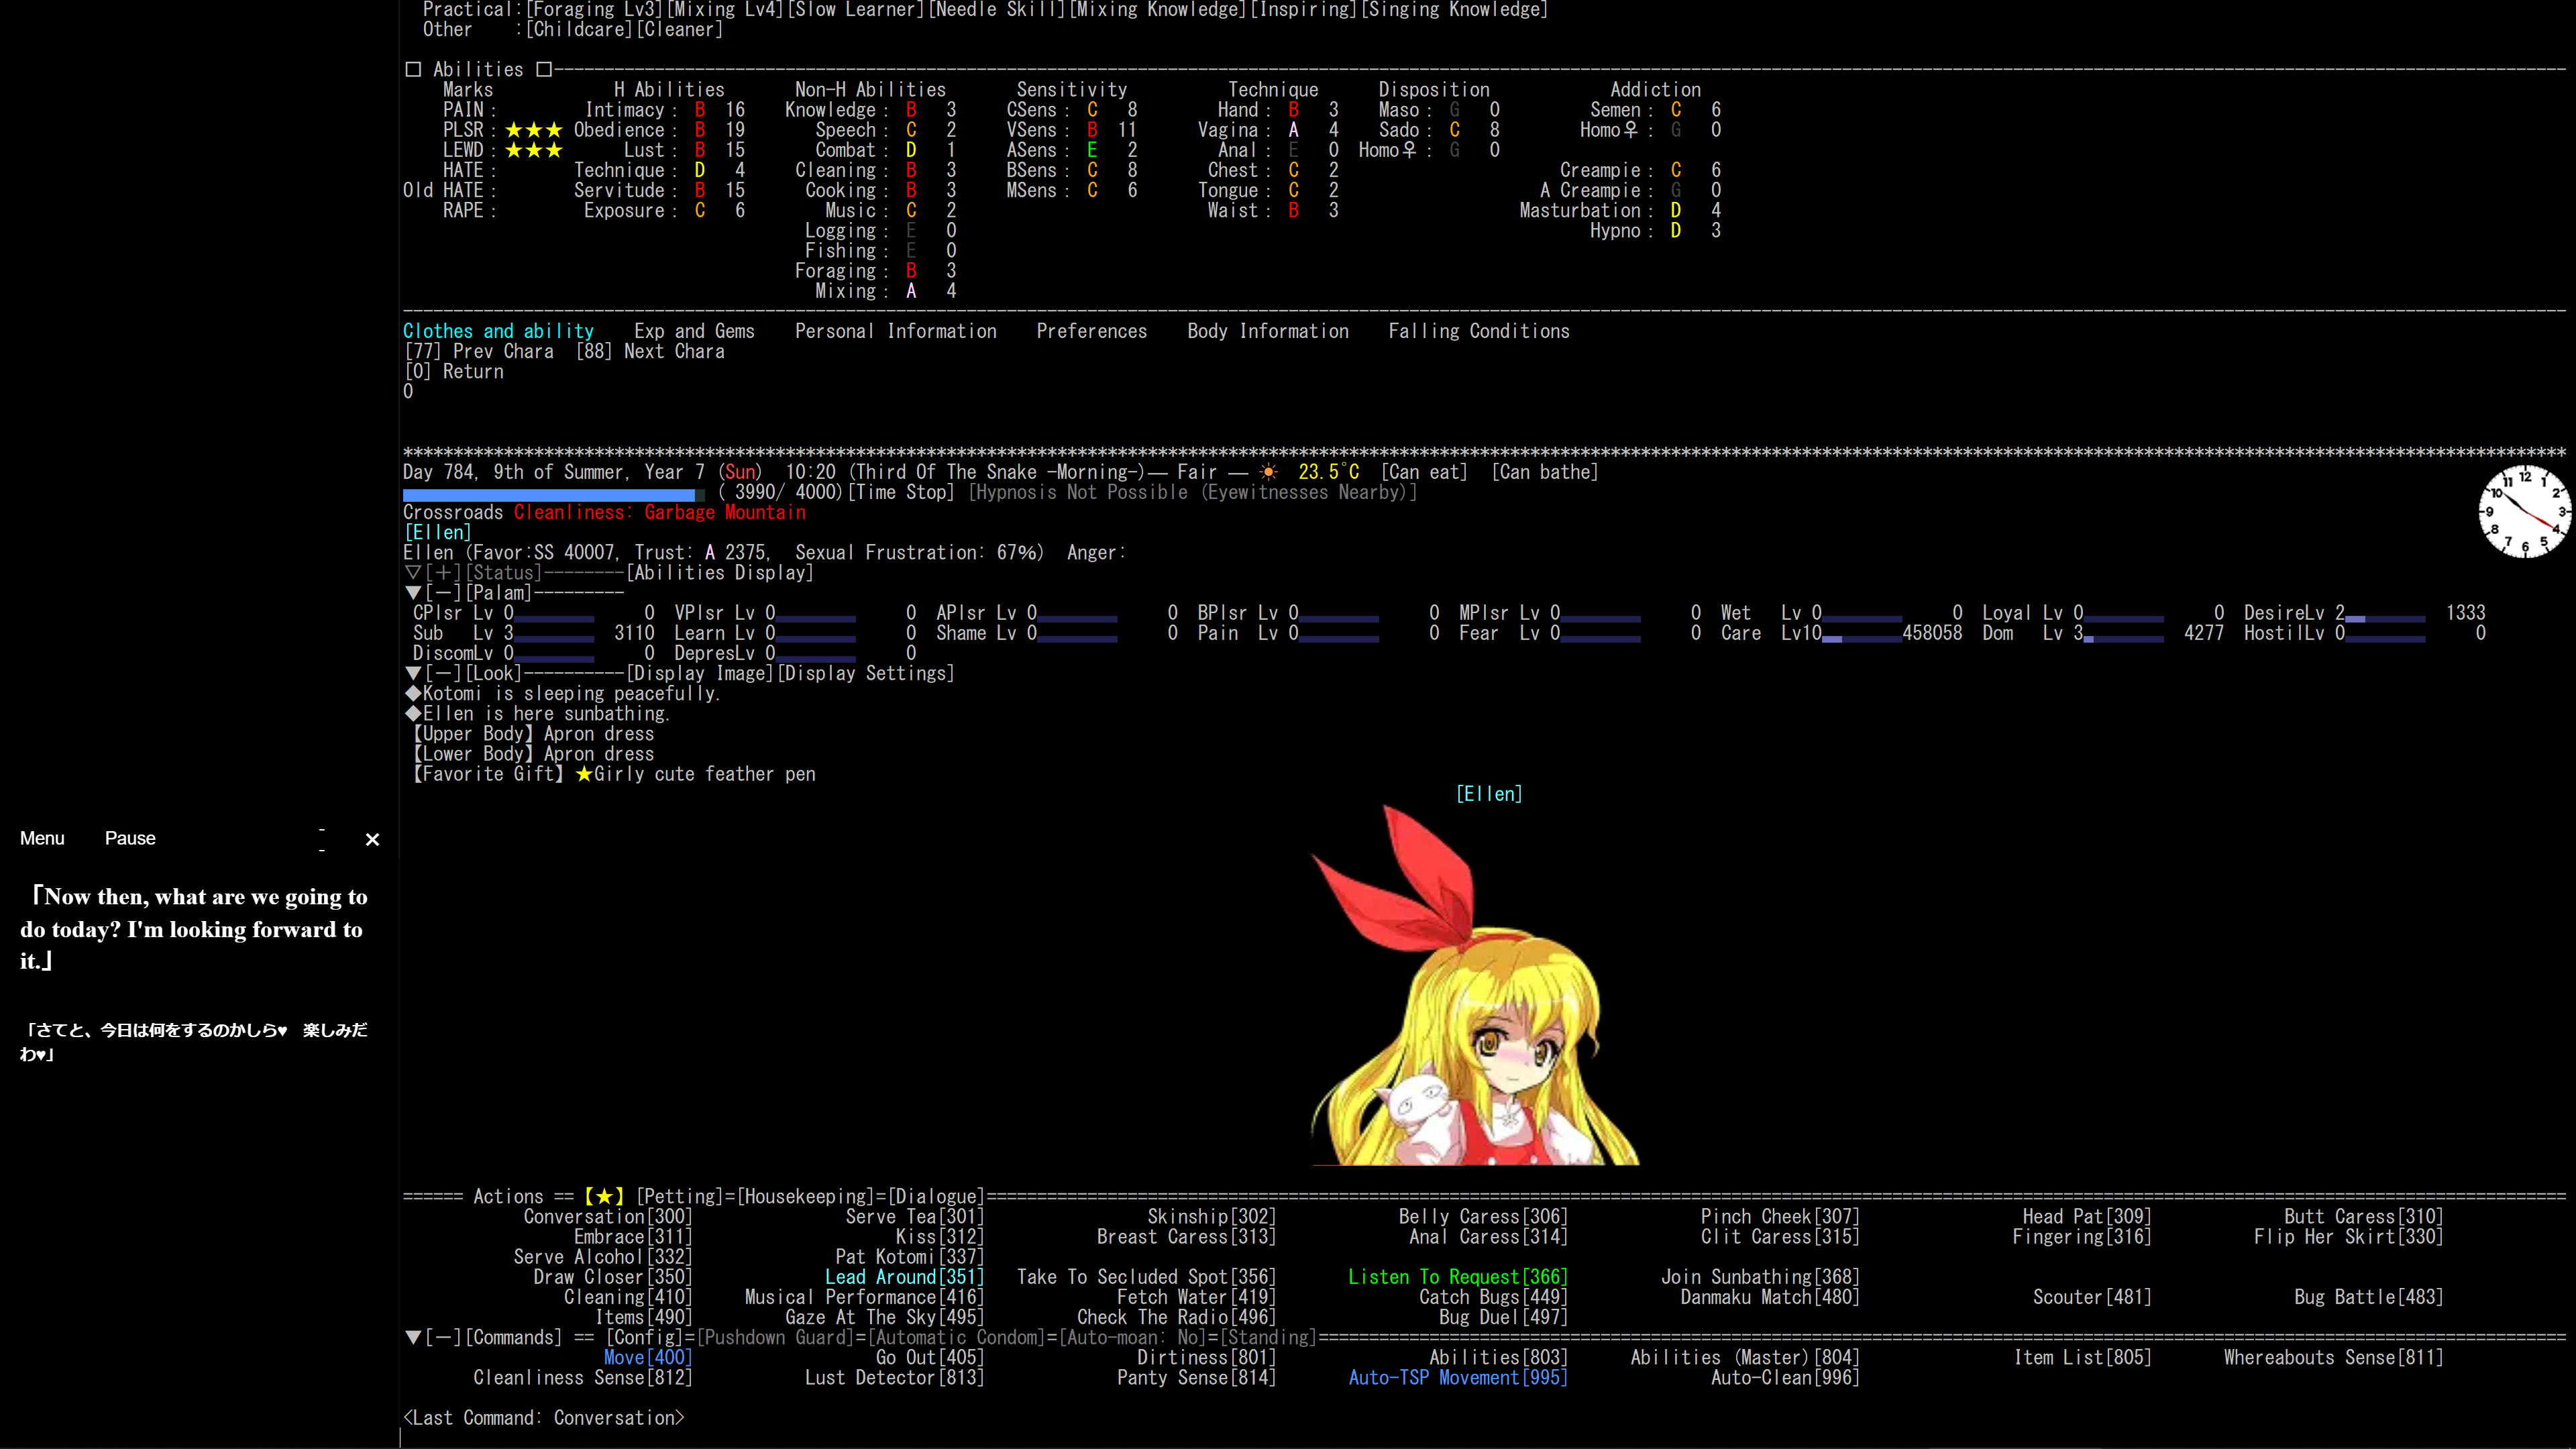Viewport: 2576px width, 1449px height.
Task: Open the star favorites action category
Action: pos(604,1196)
